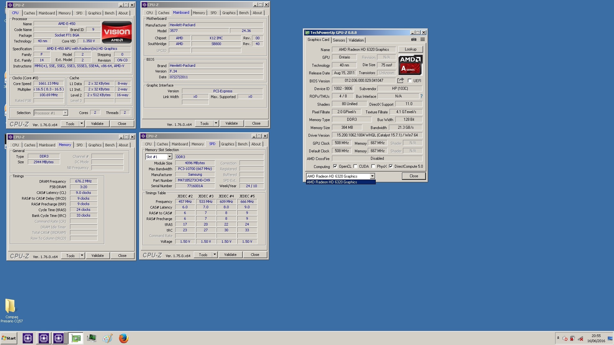Click the network signal tray icon
Image resolution: width=614 pixels, height=345 pixels.
pos(580,338)
